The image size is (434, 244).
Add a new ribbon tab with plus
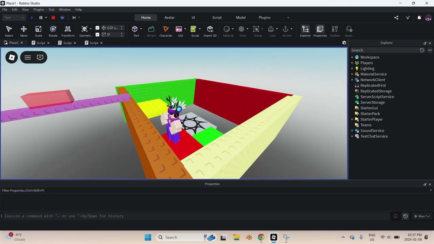[x=288, y=18]
